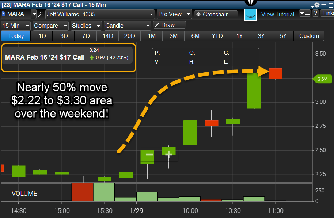334x218 pixels.
Task: Open the Pro View dropdown
Action: click(174, 14)
